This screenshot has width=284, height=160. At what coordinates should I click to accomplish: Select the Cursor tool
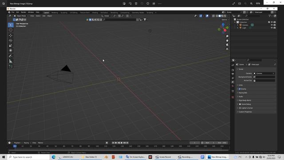(x=11, y=30)
